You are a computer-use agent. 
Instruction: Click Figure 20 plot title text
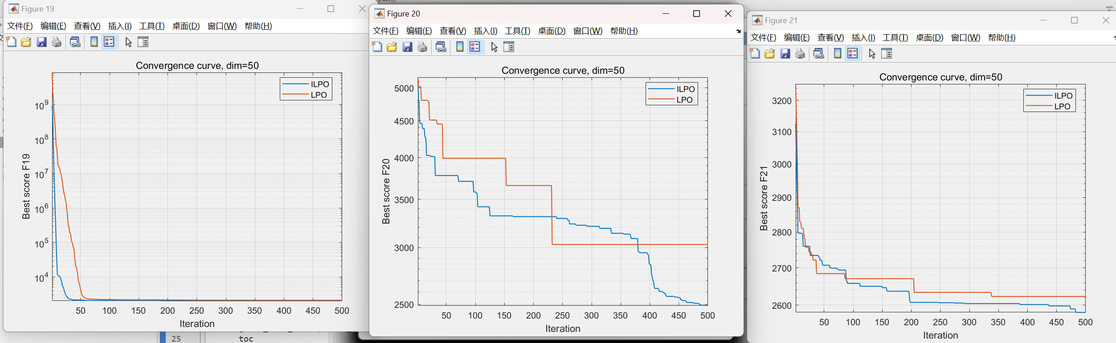click(563, 70)
